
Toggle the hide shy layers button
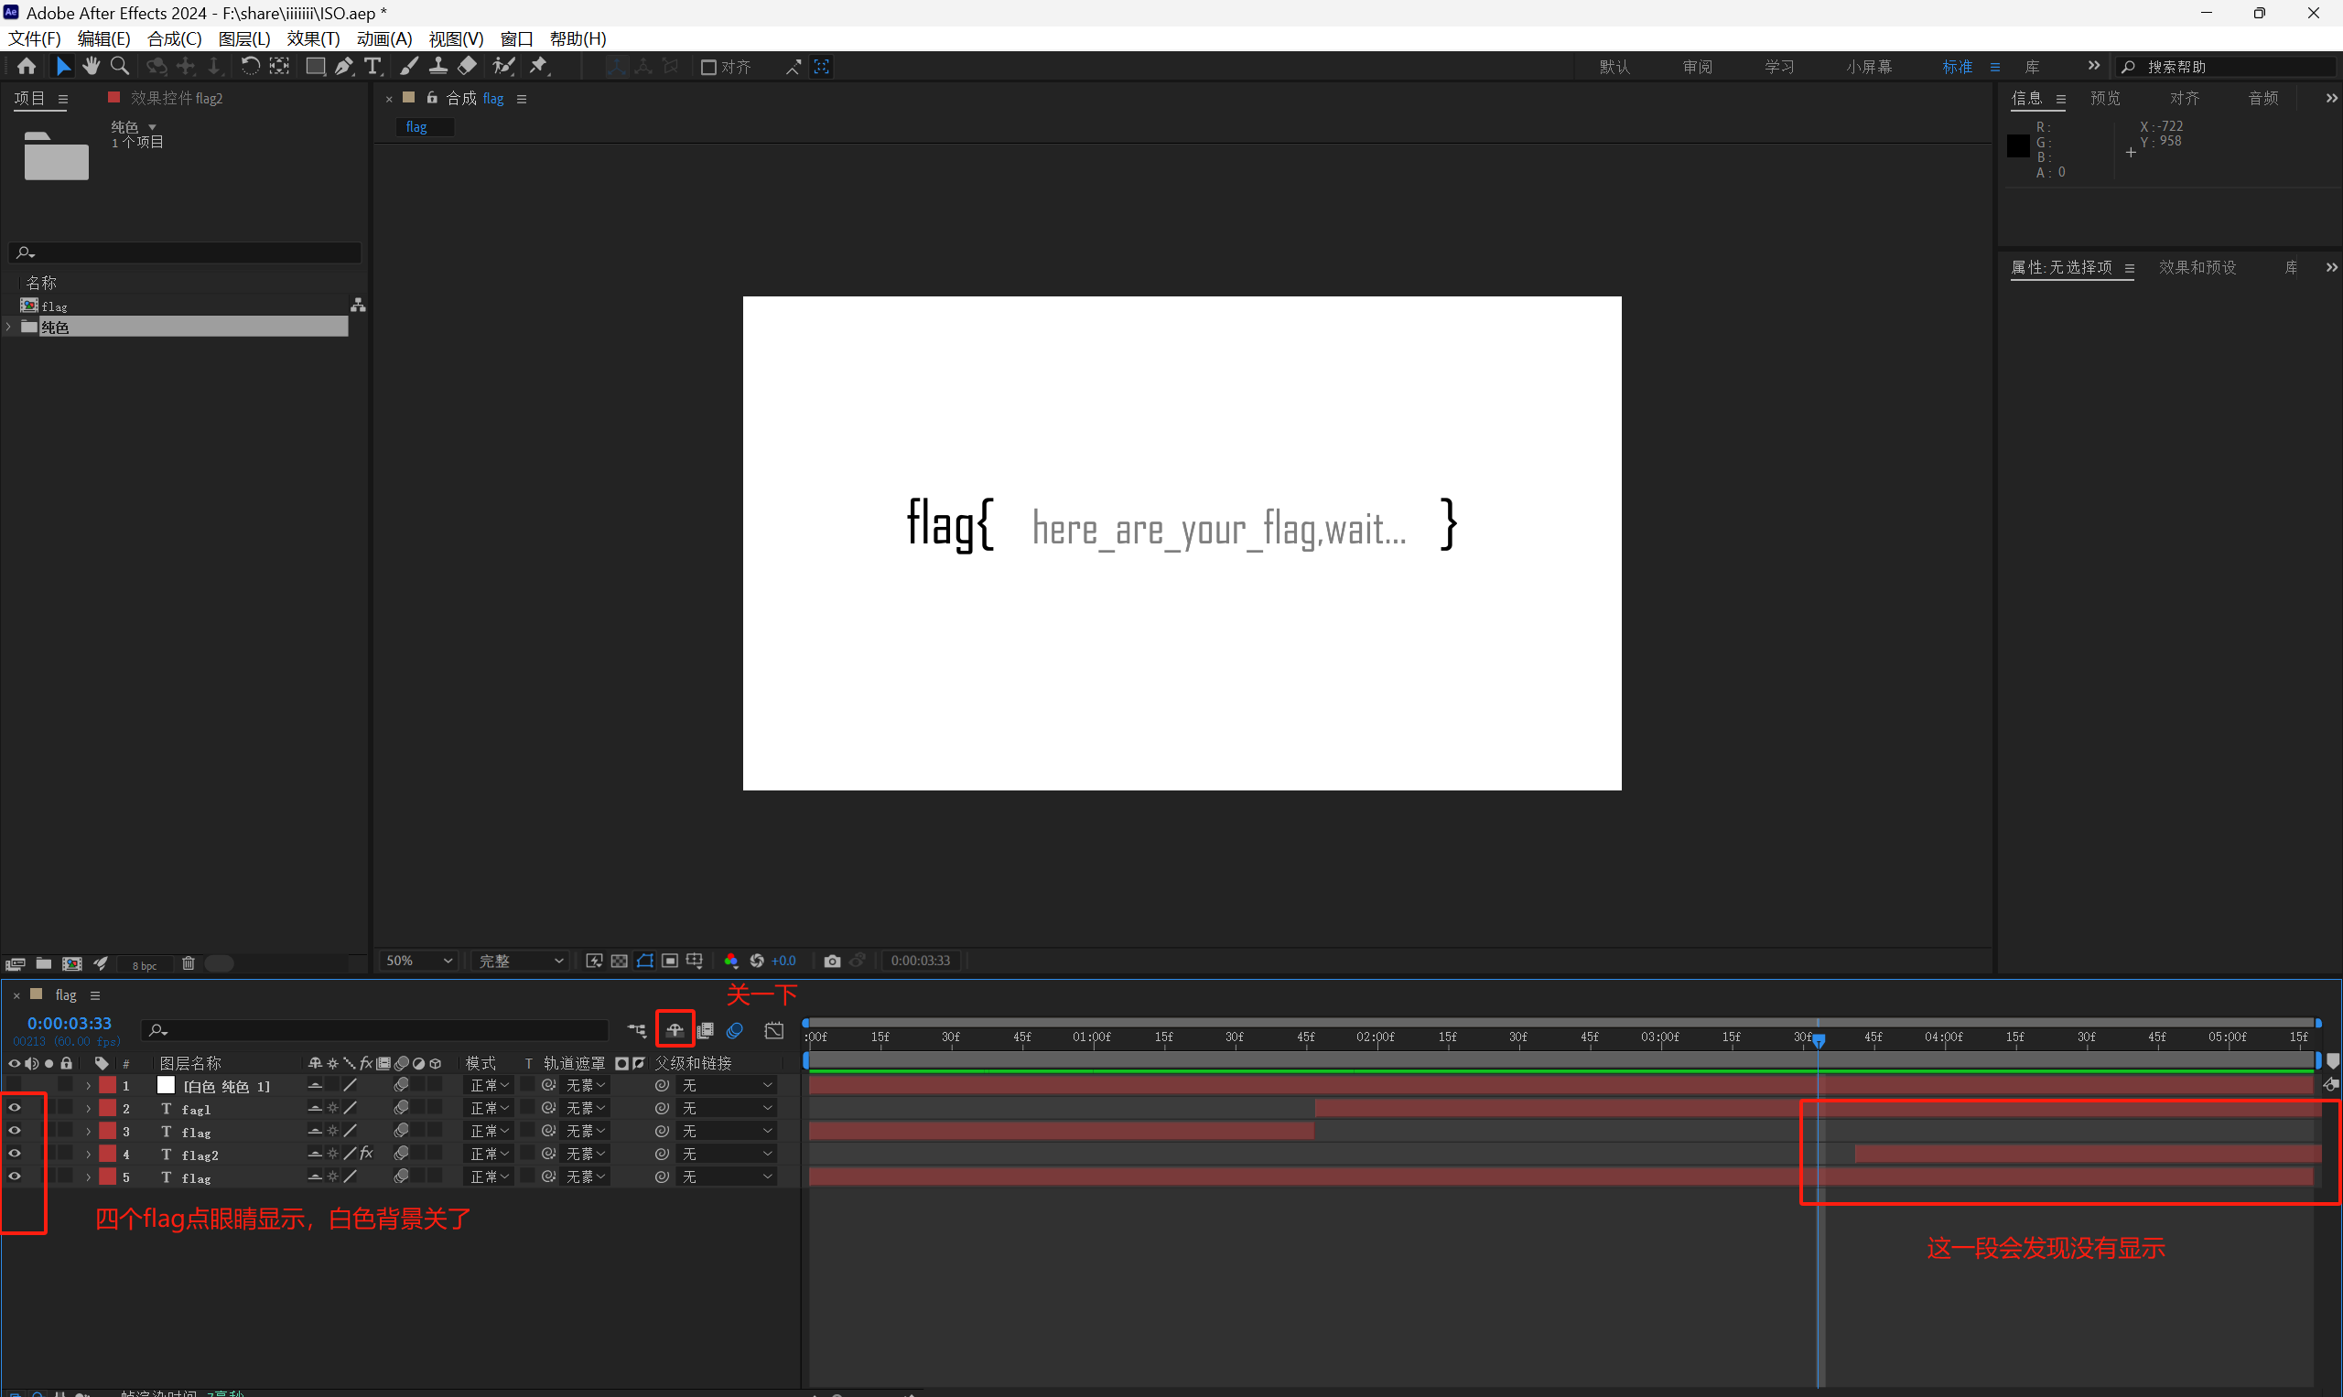point(675,1030)
